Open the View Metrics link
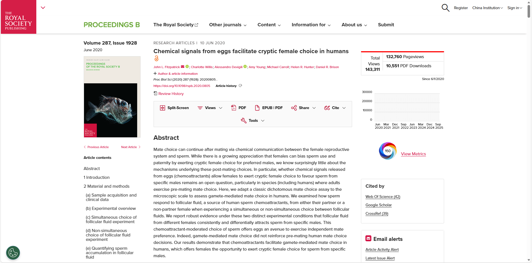Screen dimensions: 532x263 [413, 154]
